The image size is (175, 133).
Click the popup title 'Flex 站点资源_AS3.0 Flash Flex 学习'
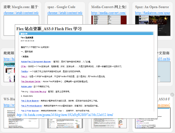click(x=49, y=29)
